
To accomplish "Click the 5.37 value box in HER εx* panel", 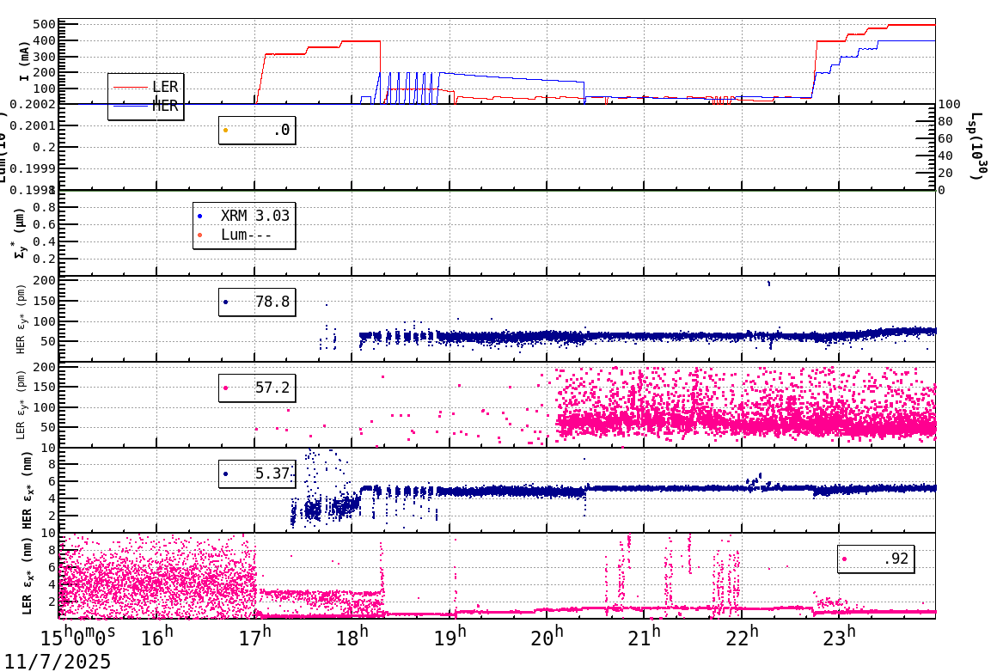I will point(257,473).
